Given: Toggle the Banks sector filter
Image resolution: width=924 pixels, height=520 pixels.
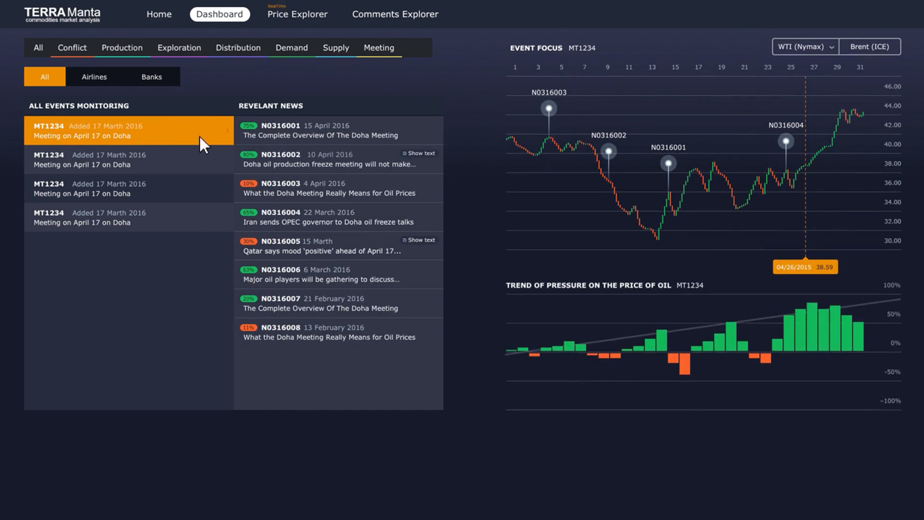Looking at the screenshot, I should click(152, 77).
